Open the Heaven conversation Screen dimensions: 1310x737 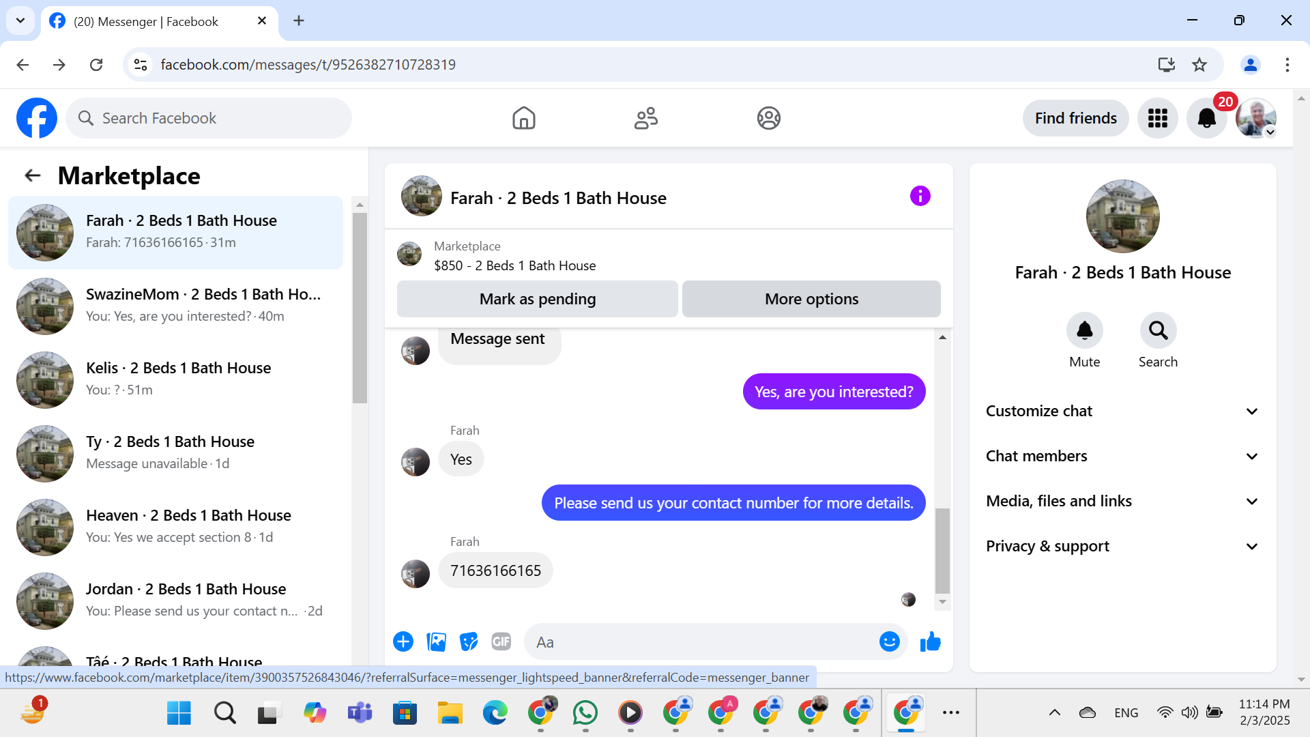point(175,528)
